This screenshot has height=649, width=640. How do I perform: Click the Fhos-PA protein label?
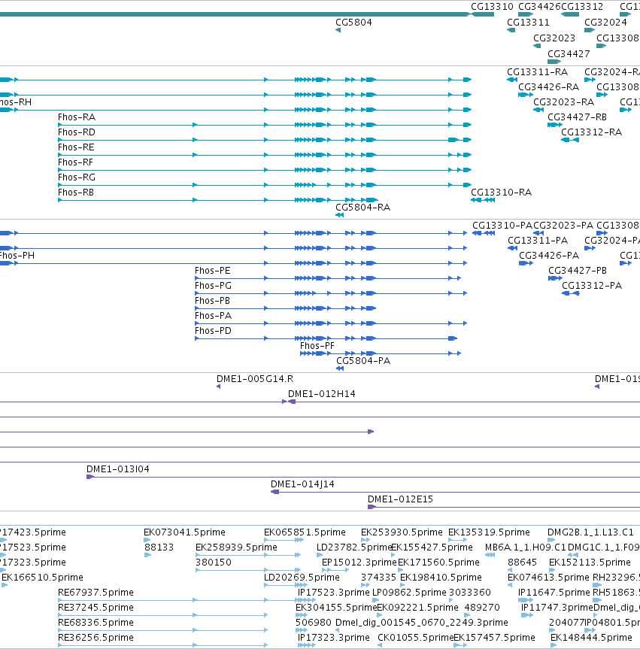(213, 316)
